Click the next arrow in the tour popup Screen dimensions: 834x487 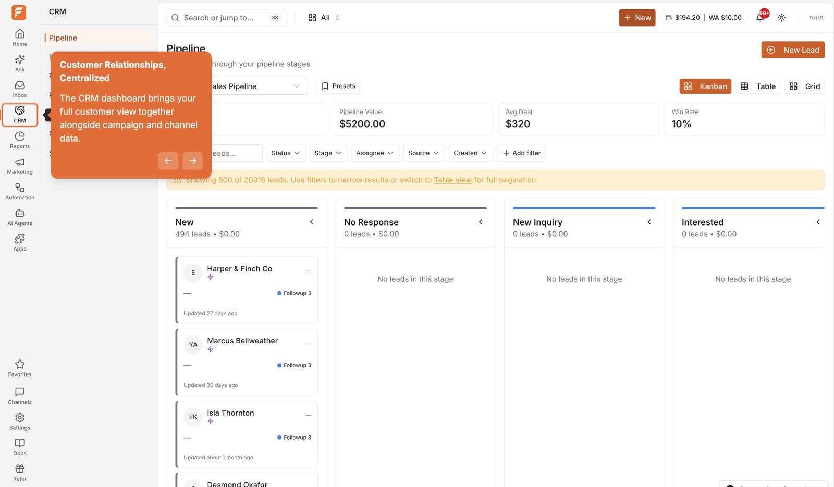[x=193, y=161]
